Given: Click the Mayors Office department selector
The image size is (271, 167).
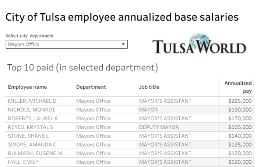Looking at the screenshot, I should point(66,44).
